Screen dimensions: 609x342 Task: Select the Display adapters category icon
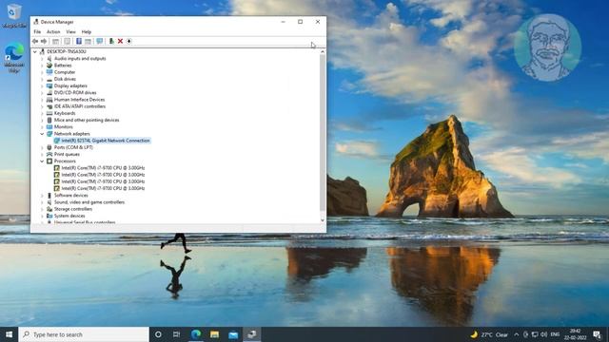coord(49,86)
